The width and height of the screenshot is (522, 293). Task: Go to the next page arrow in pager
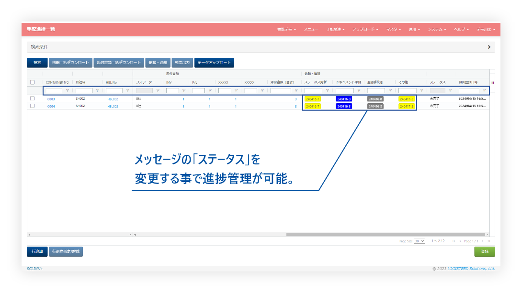pyautogui.click(x=482, y=241)
